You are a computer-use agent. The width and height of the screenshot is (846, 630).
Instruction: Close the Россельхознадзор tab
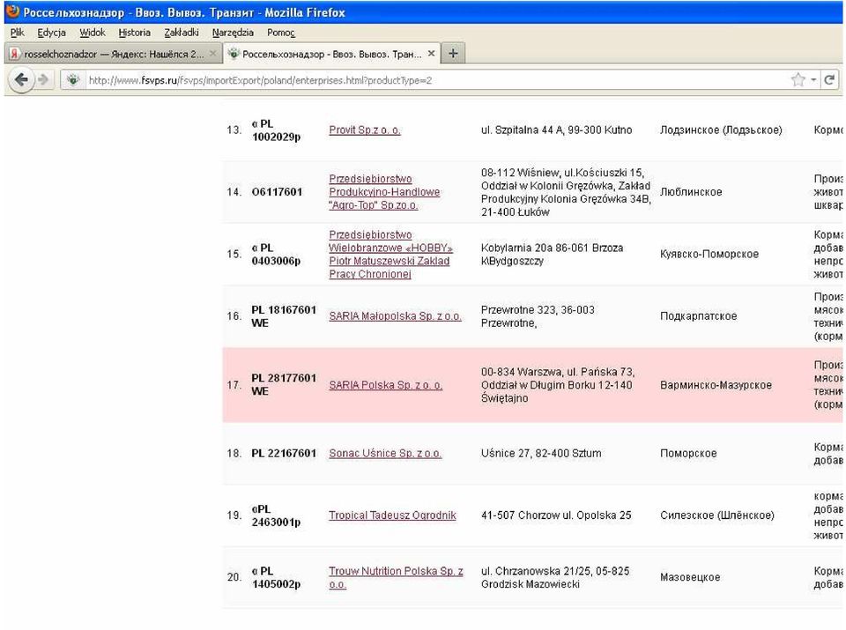point(431,54)
